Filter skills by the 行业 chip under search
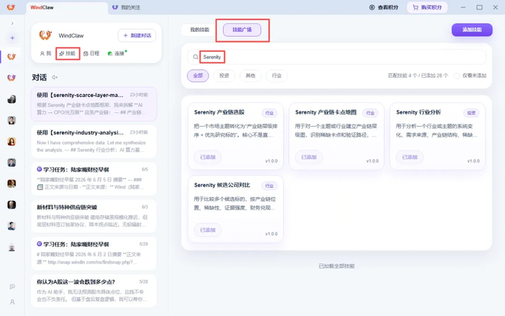The width and height of the screenshot is (505, 316). [x=276, y=76]
